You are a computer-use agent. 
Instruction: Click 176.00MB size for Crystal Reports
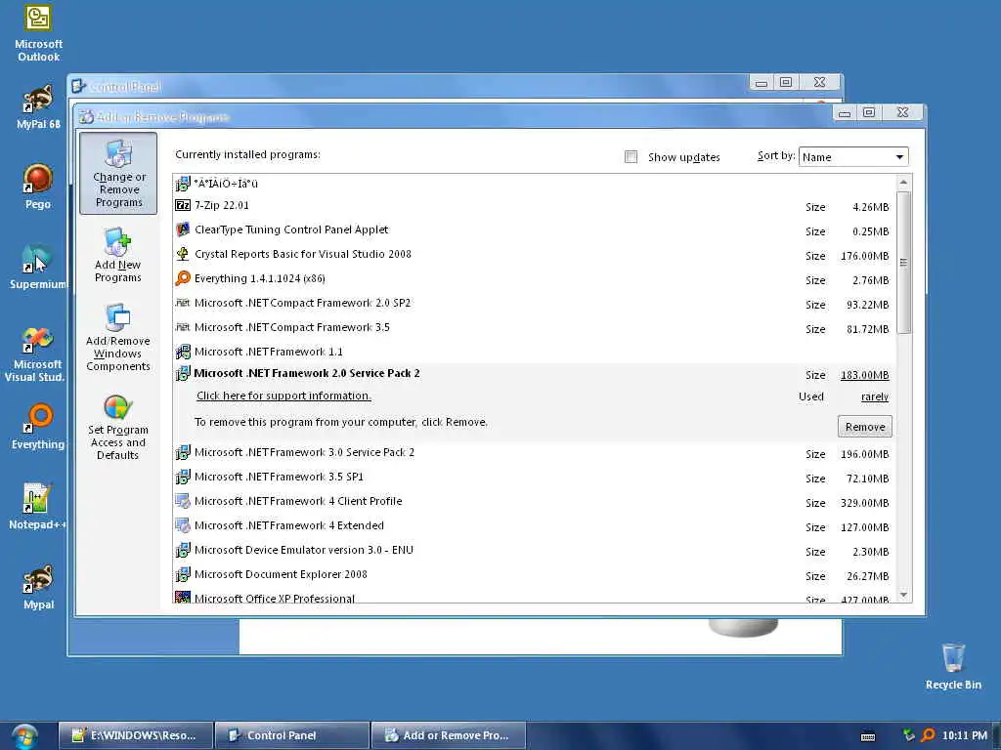coord(864,256)
